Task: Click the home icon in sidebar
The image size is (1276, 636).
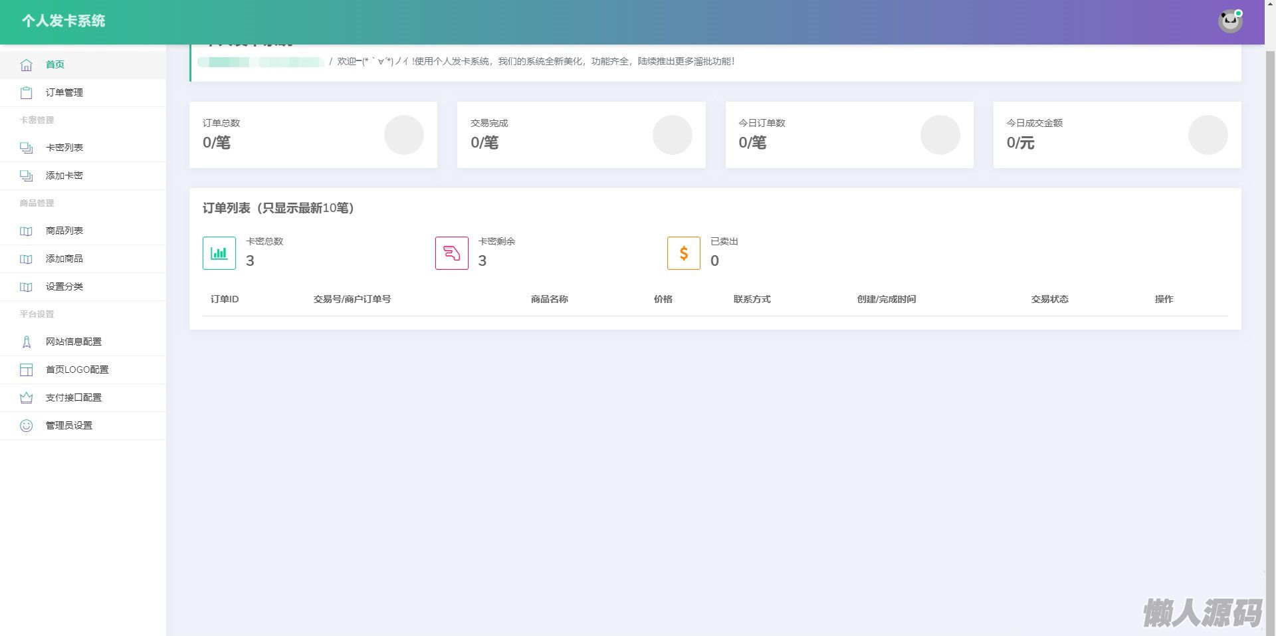Action: [x=26, y=64]
